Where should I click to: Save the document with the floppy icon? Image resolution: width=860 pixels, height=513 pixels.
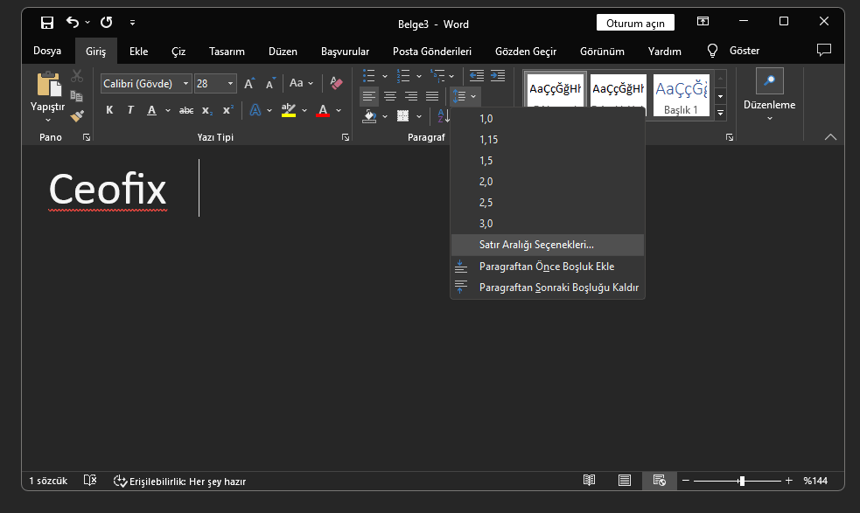[47, 23]
